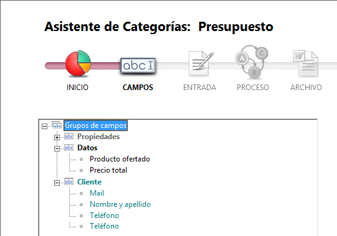
Task: Select the Mail field under Cliente
Action: [x=97, y=193]
